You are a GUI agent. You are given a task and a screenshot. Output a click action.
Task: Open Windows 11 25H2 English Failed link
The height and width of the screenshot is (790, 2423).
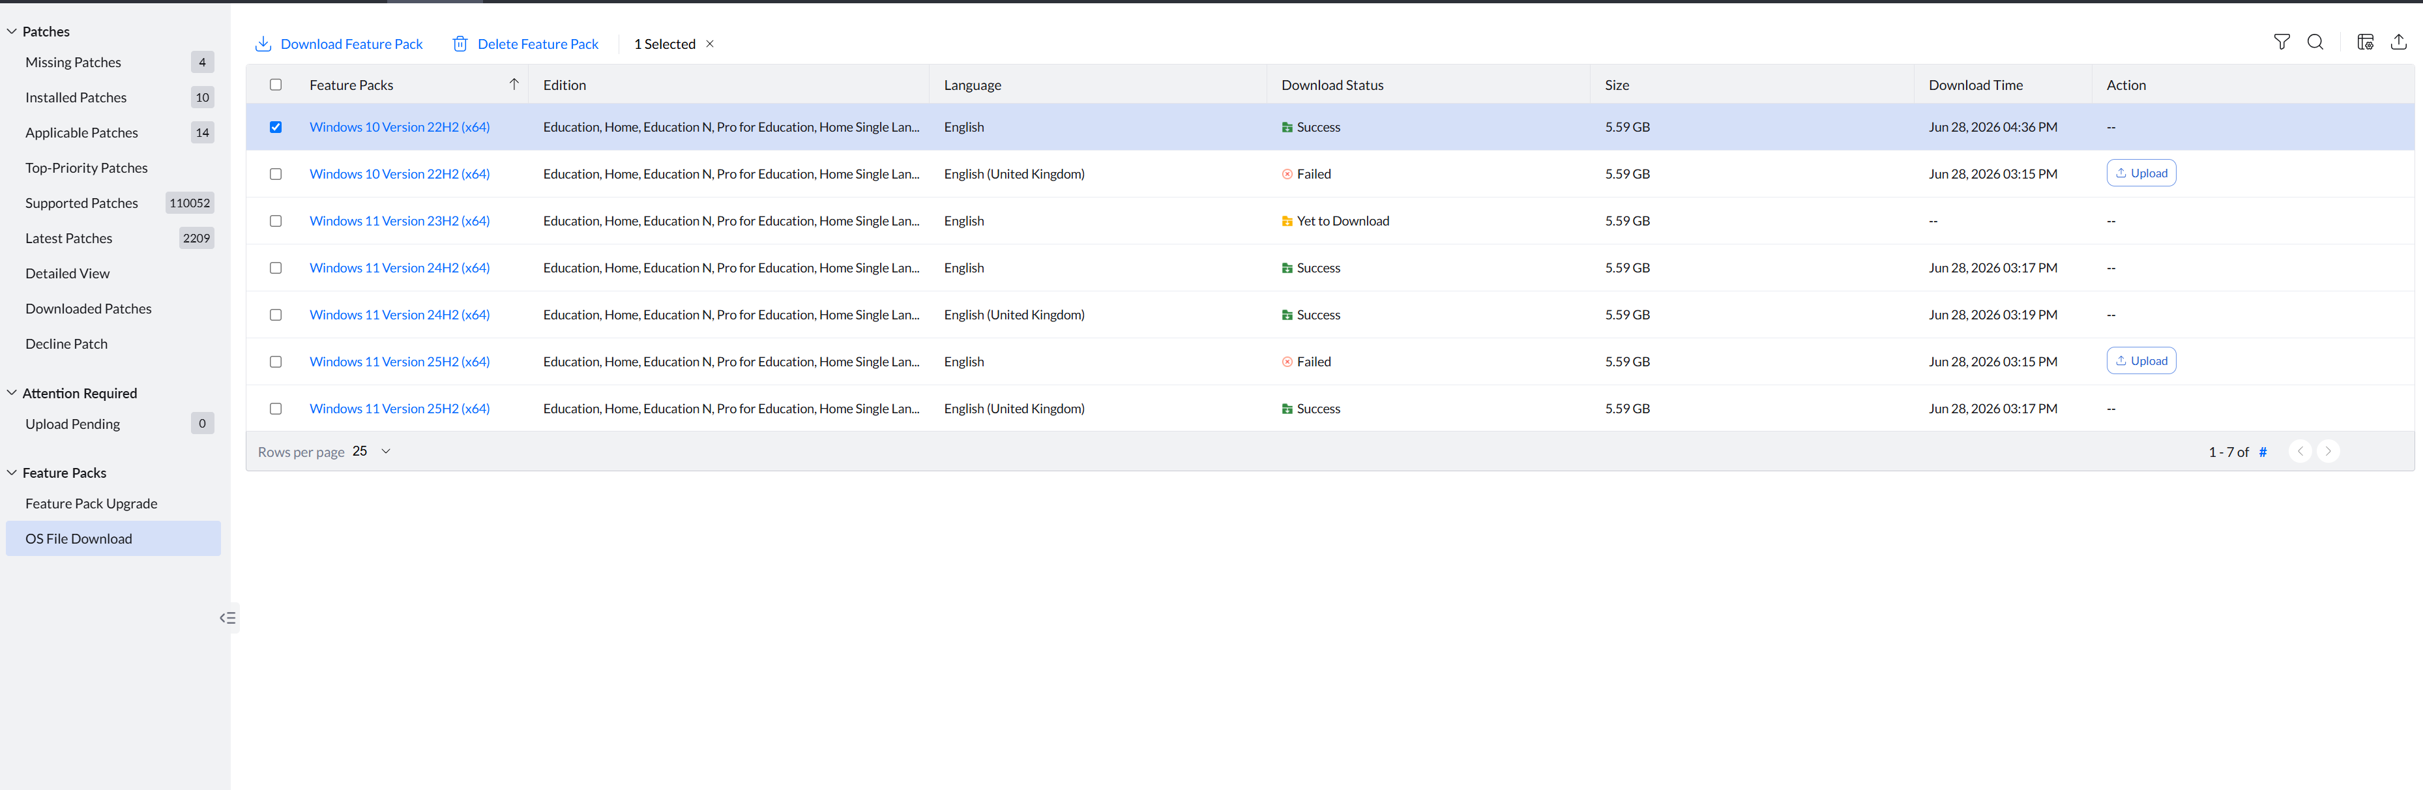click(x=400, y=362)
